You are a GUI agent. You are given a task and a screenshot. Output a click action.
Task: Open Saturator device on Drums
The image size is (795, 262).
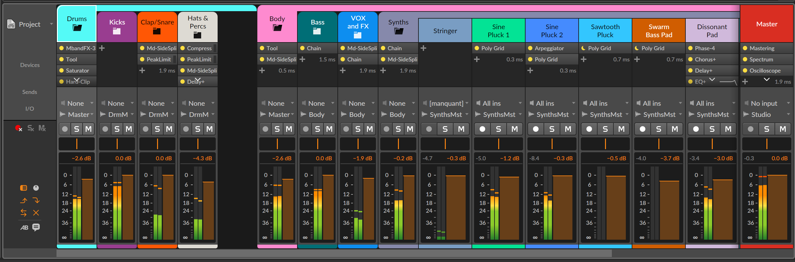point(77,70)
